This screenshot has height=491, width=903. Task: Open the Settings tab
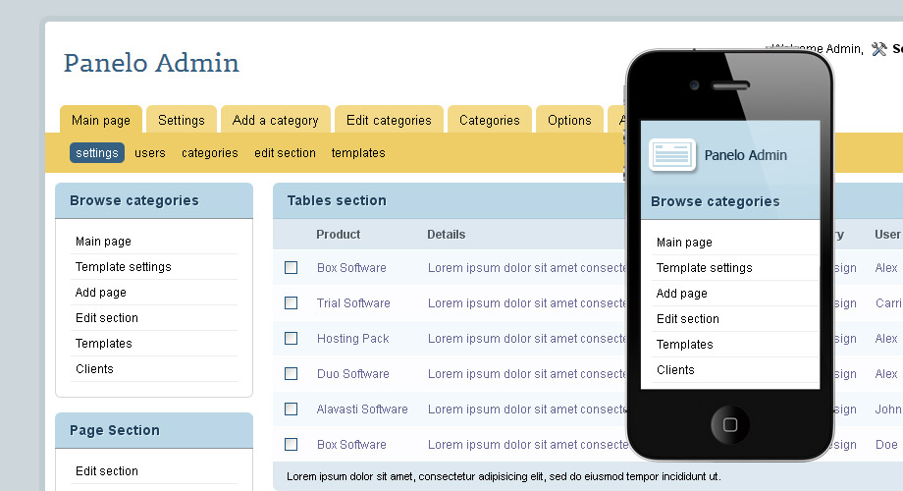(x=182, y=120)
